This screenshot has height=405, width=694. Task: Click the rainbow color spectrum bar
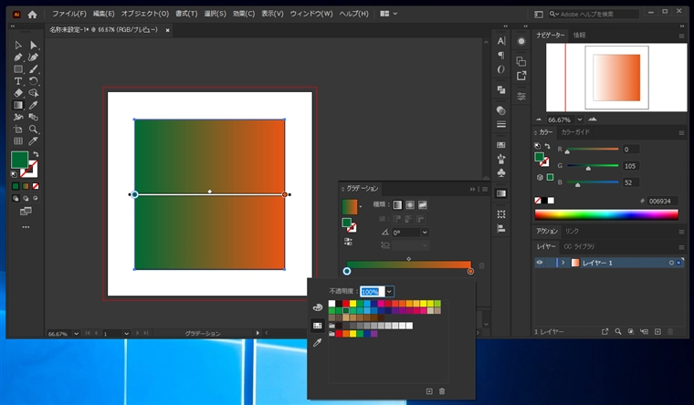click(x=606, y=214)
